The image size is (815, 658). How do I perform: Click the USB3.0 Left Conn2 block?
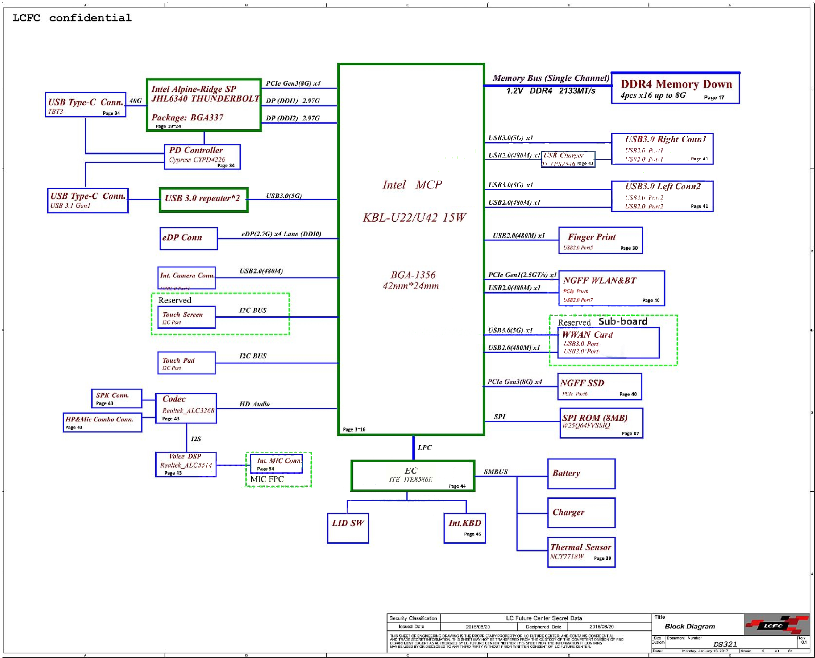click(x=661, y=196)
